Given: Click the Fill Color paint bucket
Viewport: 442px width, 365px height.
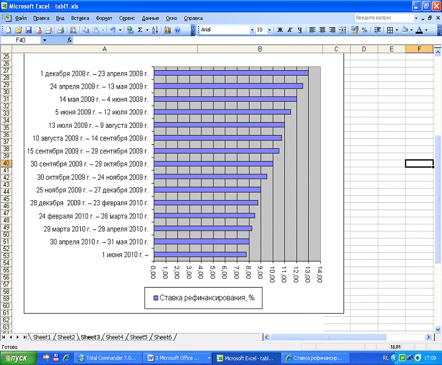Looking at the screenshot, I should (x=404, y=30).
